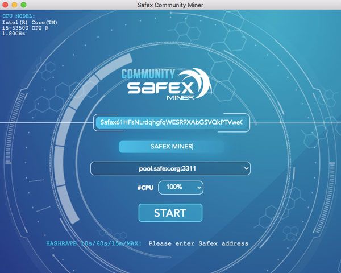The width and height of the screenshot is (341, 273).
Task: Click the START mining button
Action: (170, 213)
